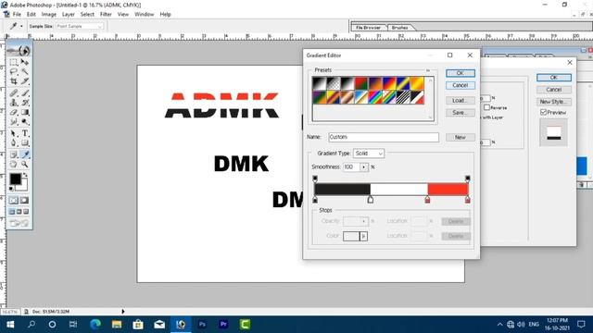The height and width of the screenshot is (333, 593).
Task: Click Jump to ImageReady button
Action: pyautogui.click(x=19, y=224)
